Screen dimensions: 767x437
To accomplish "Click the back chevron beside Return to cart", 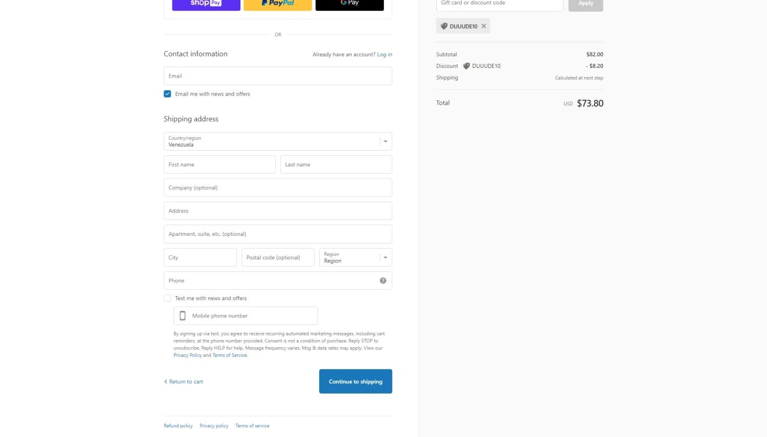I will click(x=166, y=381).
